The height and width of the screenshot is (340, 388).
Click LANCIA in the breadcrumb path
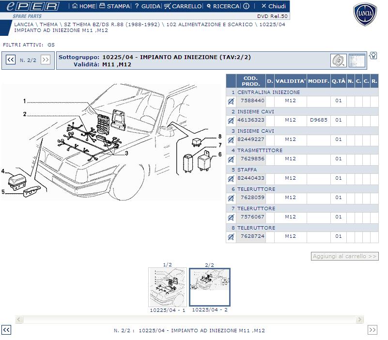coord(24,24)
